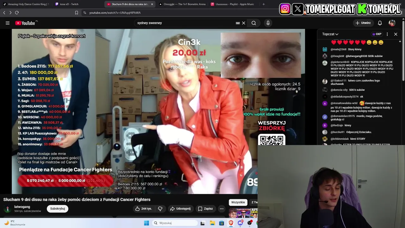Expand the Topczat chat mode dropdown
405x228 pixels.
(x=330, y=34)
